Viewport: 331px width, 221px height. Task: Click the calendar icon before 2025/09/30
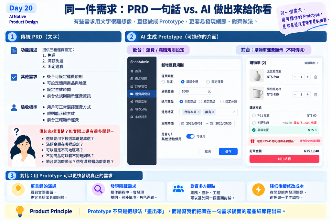[211, 123]
